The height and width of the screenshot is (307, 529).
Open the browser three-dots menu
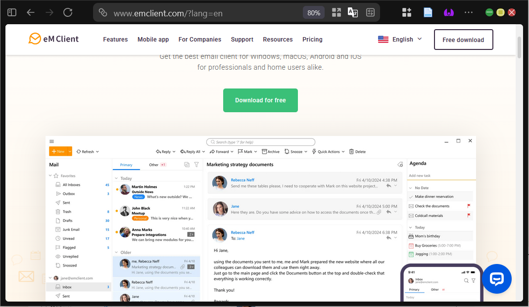coord(469,12)
